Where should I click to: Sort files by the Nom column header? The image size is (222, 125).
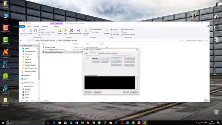point(44,44)
